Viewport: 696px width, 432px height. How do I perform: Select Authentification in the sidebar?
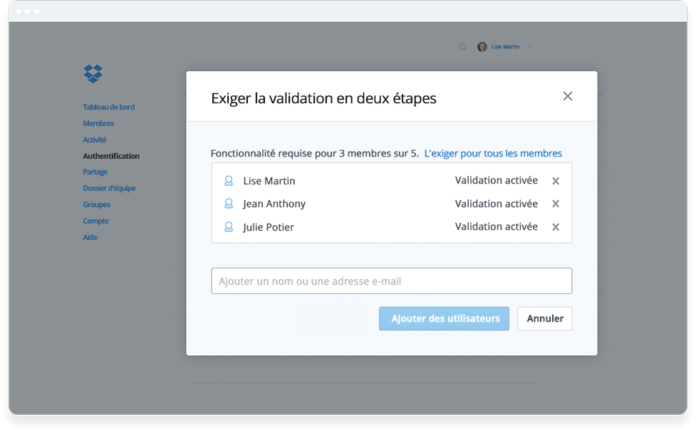(x=110, y=156)
